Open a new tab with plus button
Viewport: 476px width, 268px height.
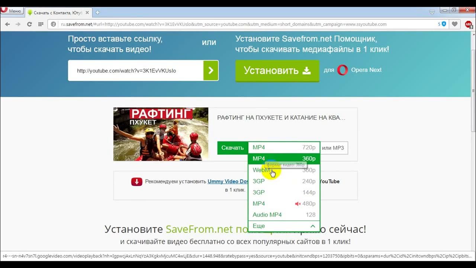click(x=97, y=12)
